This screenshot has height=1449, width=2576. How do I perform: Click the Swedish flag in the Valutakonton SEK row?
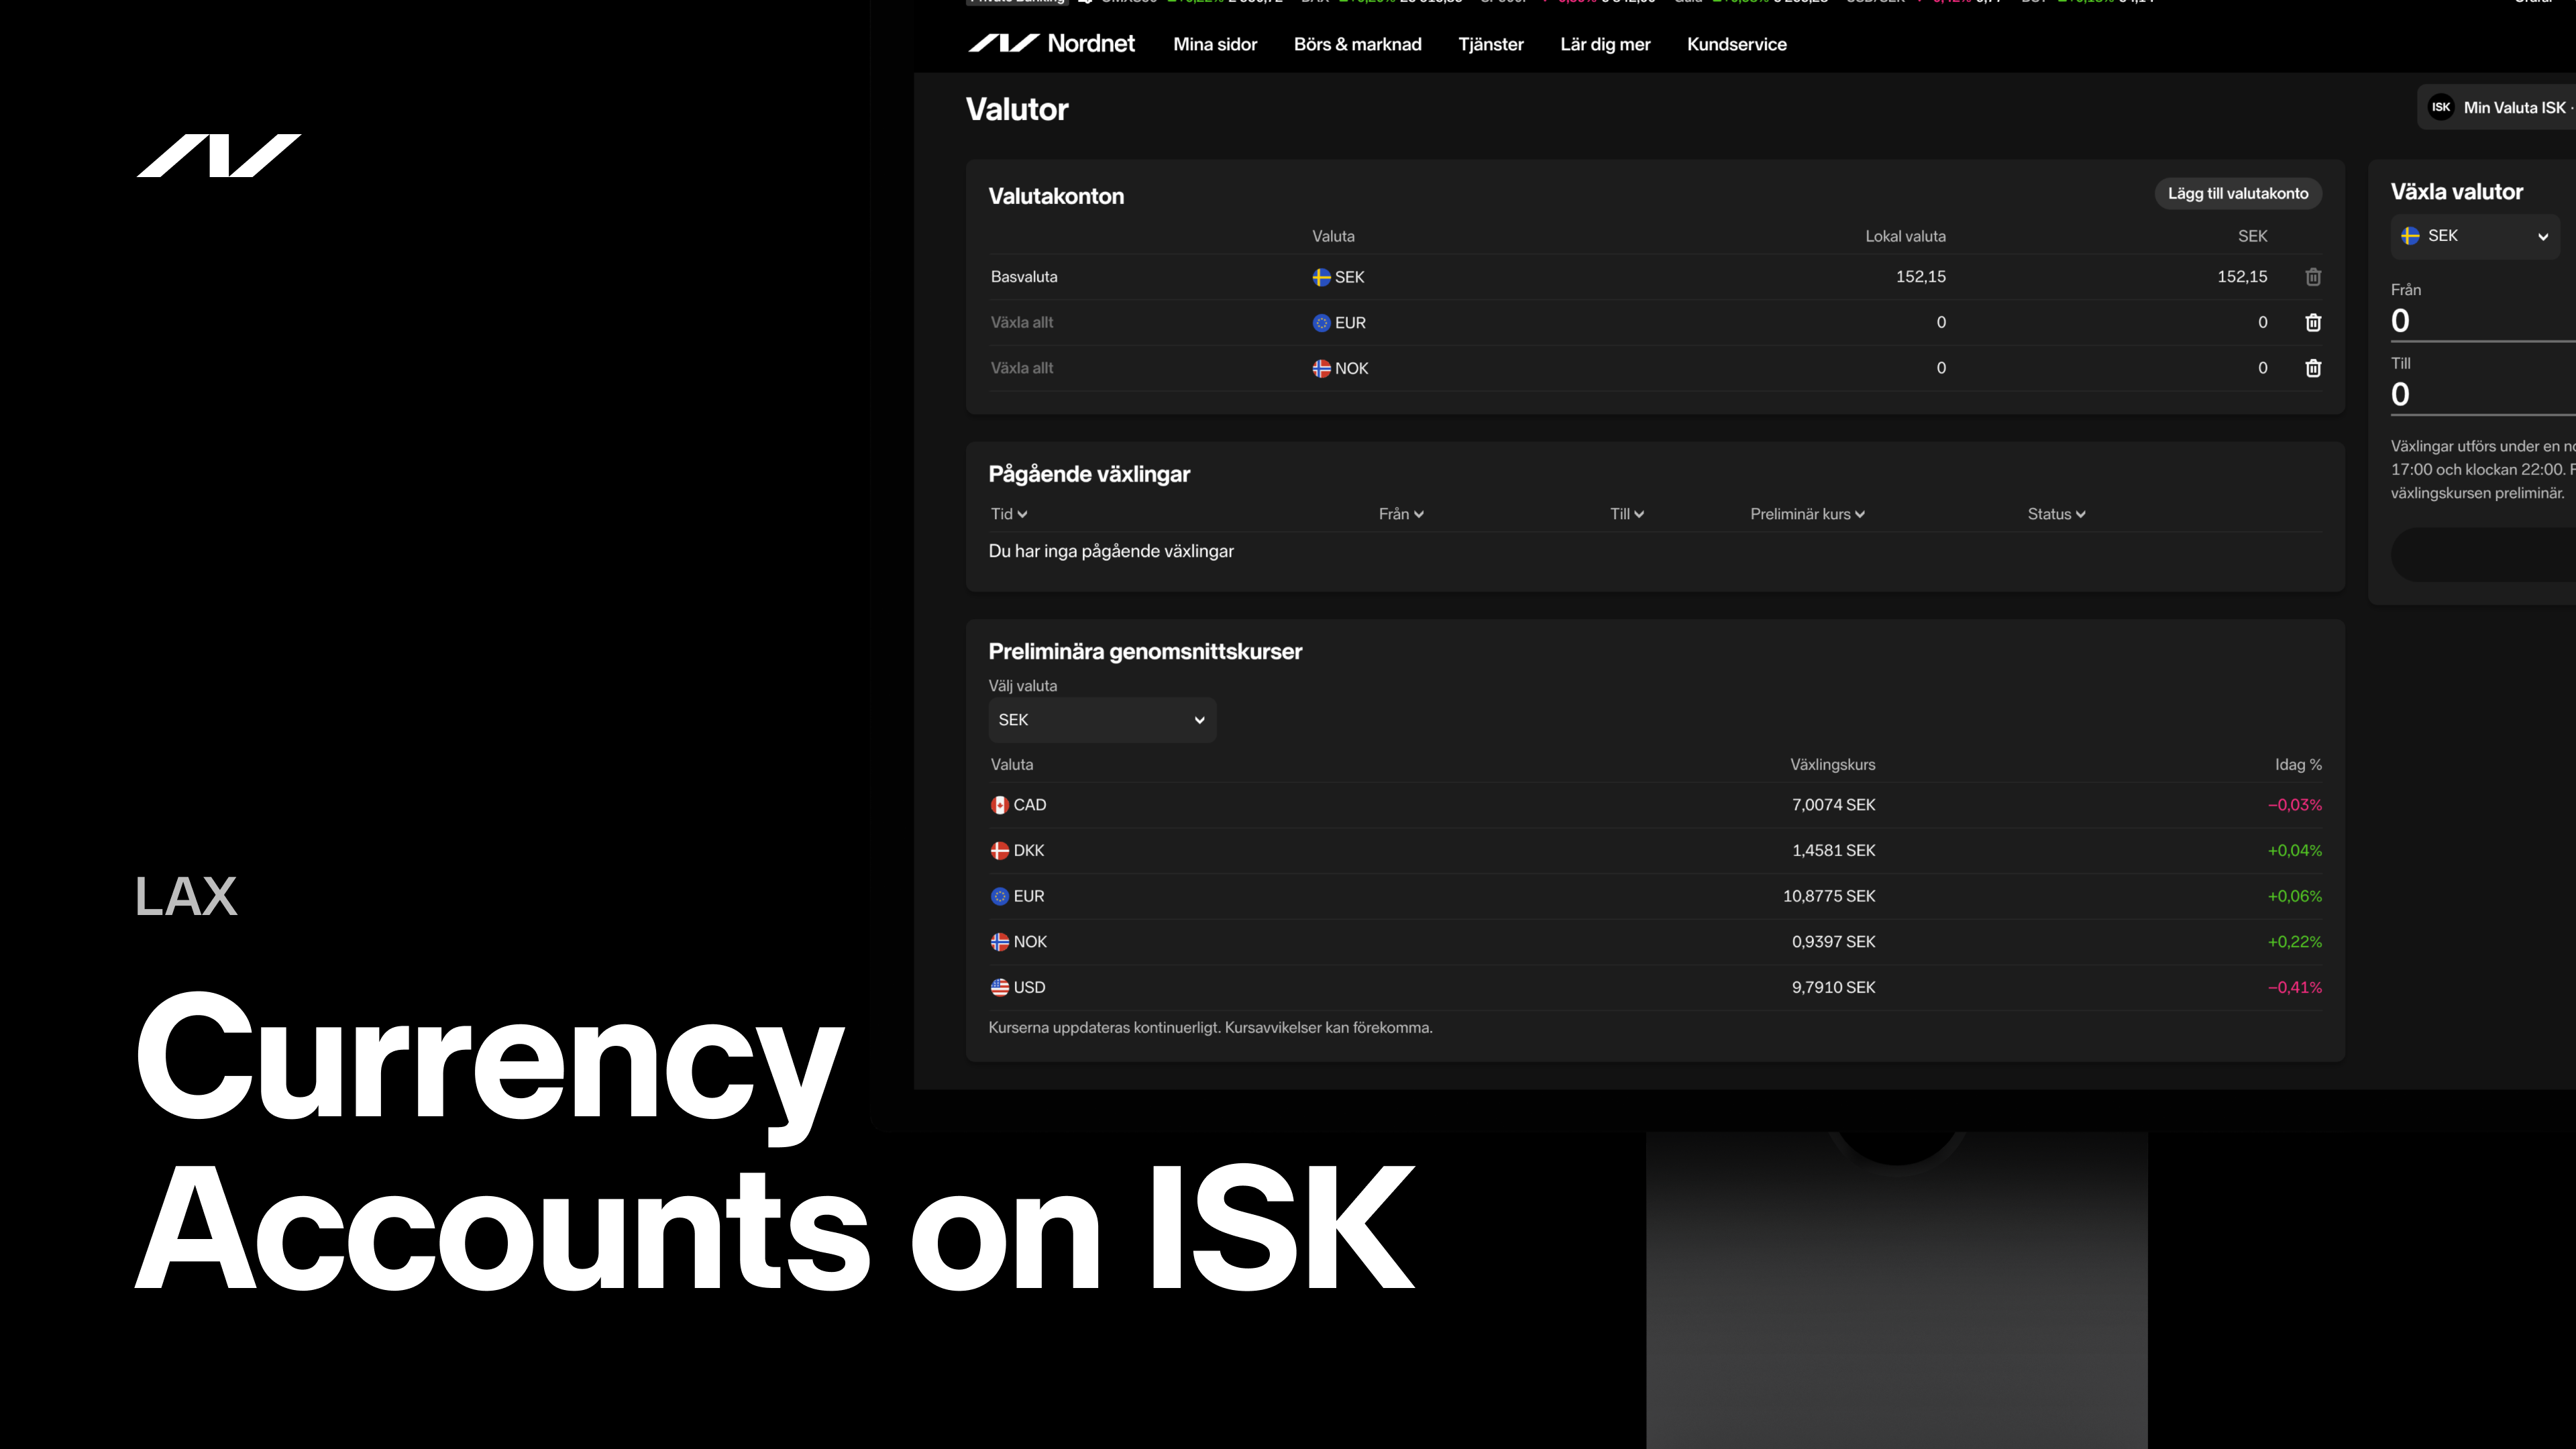[x=1321, y=277]
